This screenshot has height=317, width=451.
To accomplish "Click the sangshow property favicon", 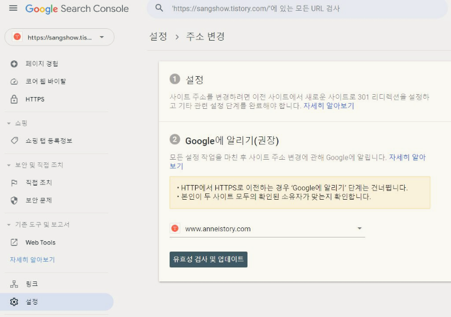I will click(x=17, y=37).
